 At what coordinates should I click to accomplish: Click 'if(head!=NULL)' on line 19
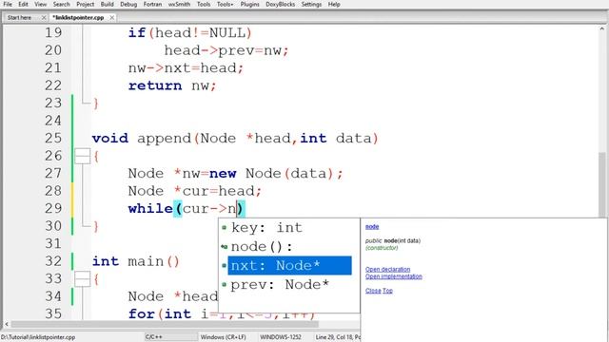pyautogui.click(x=190, y=33)
